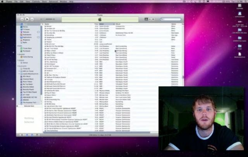
Task: Select the 90's Music playlist
Action: (x=26, y=76)
